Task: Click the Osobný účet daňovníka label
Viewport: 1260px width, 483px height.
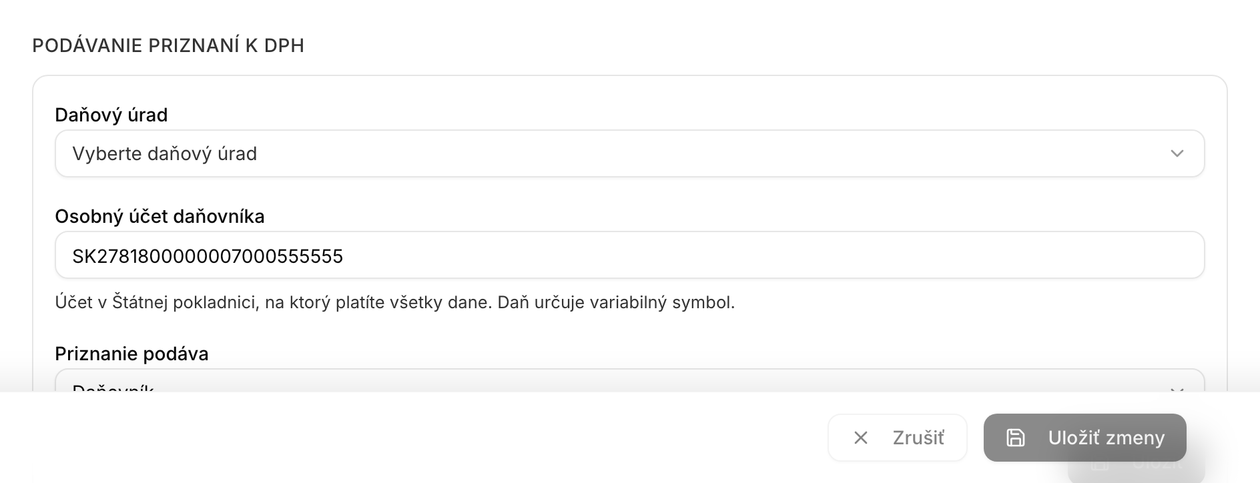Action: coord(160,216)
